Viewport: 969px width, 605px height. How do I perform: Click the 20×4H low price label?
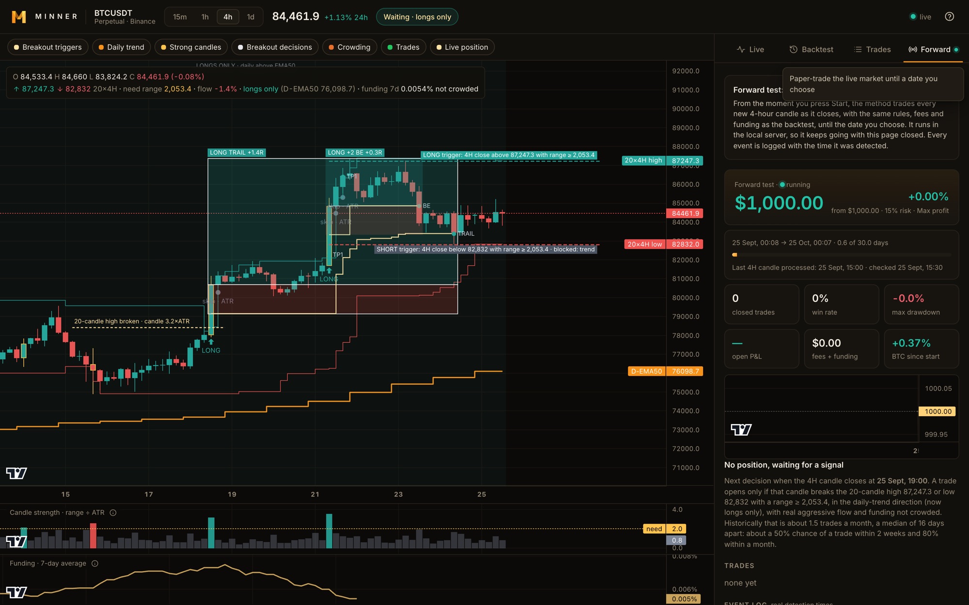(x=644, y=244)
